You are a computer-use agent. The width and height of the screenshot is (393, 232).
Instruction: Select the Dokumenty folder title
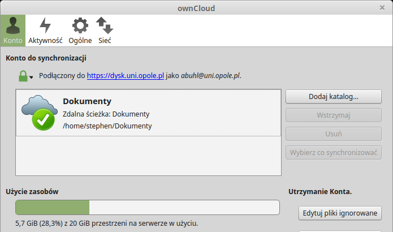pos(87,101)
